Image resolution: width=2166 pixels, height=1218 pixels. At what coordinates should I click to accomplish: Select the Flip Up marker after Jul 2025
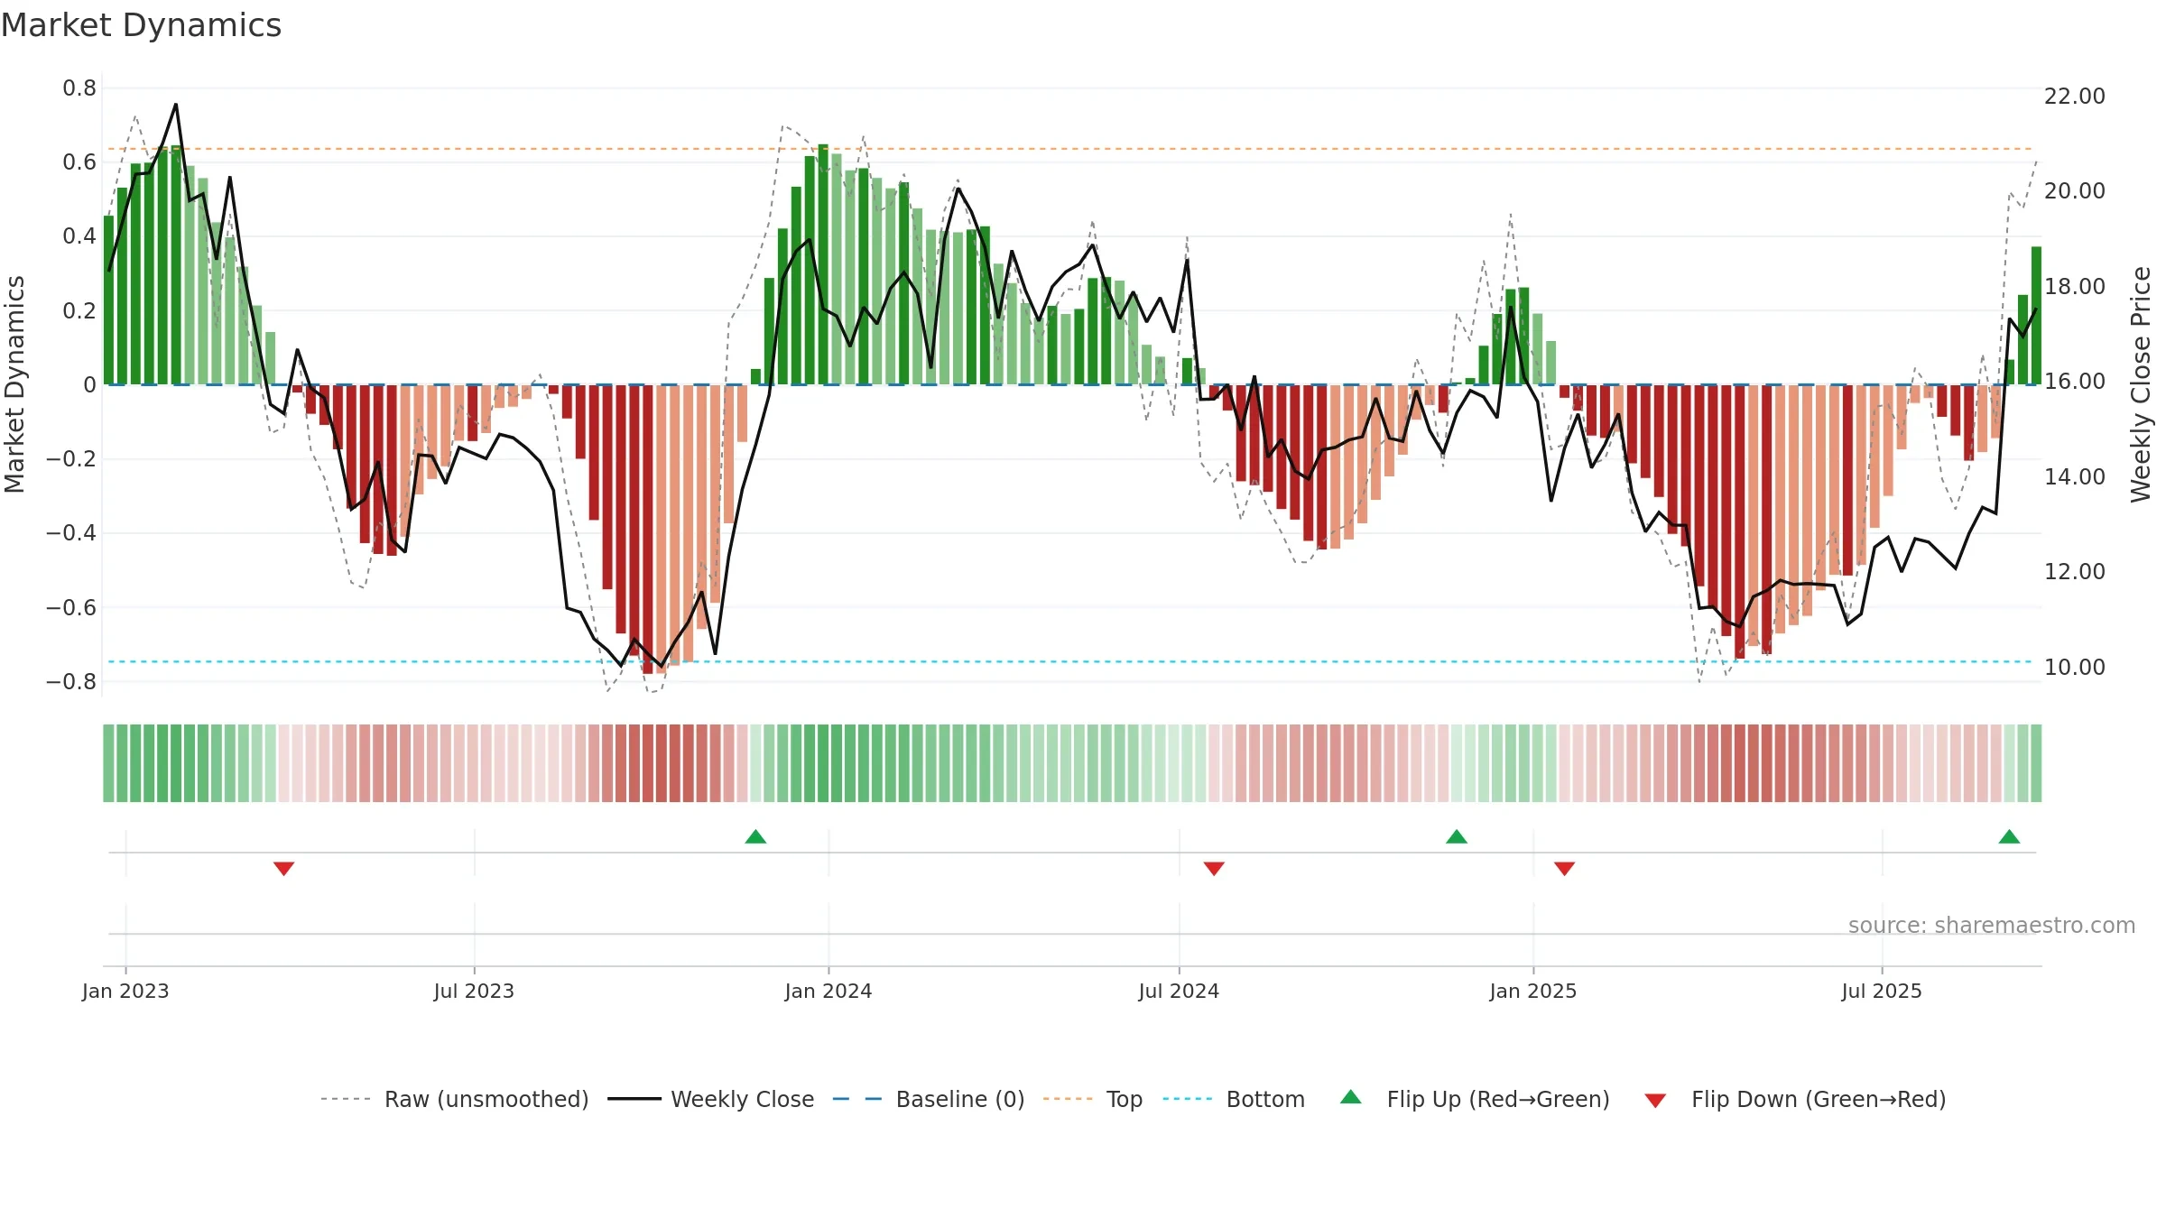point(2009,836)
